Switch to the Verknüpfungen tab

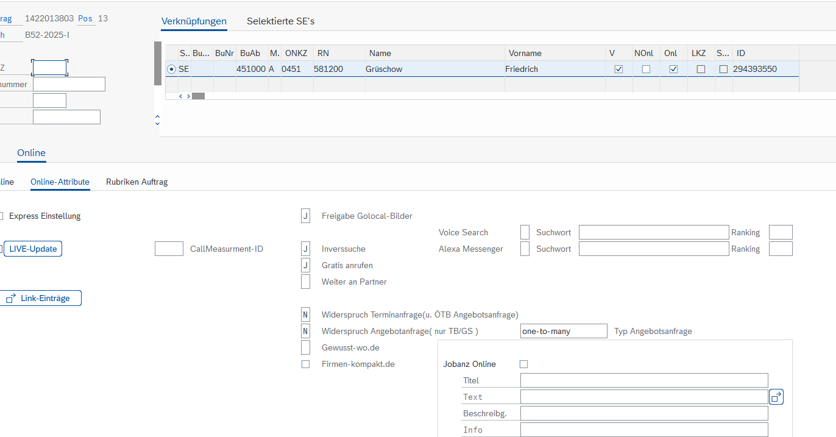pyautogui.click(x=194, y=21)
